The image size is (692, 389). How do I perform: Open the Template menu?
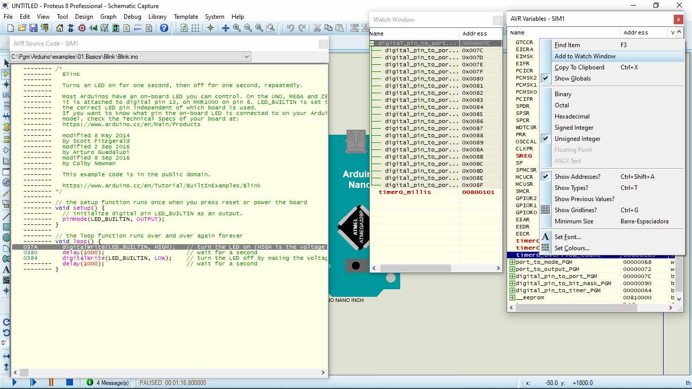186,16
